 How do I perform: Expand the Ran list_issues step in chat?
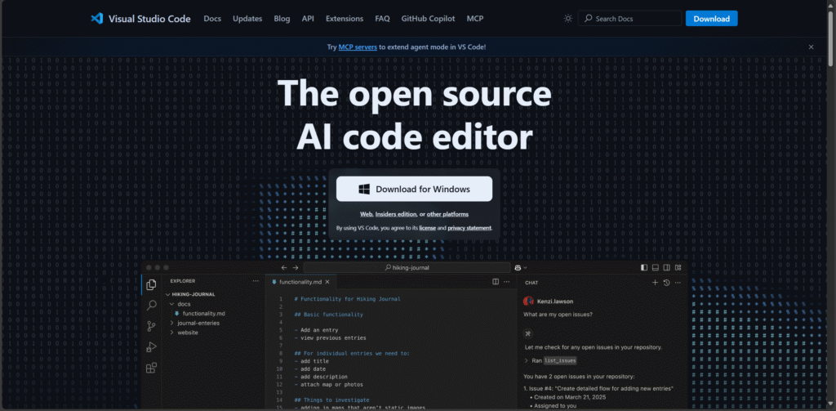point(527,360)
